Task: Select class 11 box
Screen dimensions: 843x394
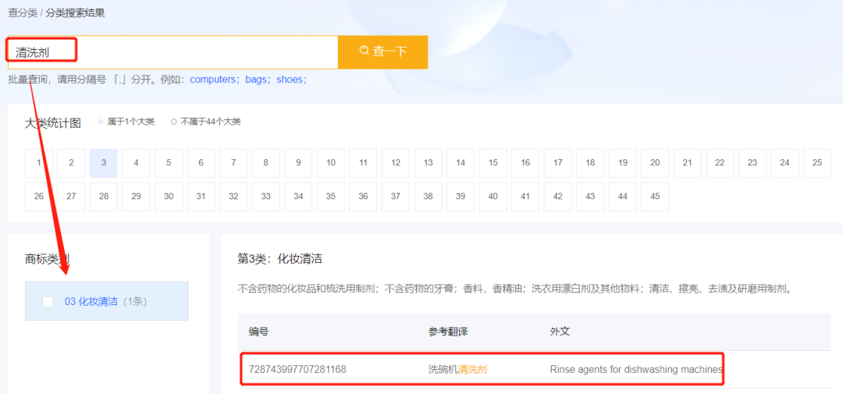Action: 364,163
